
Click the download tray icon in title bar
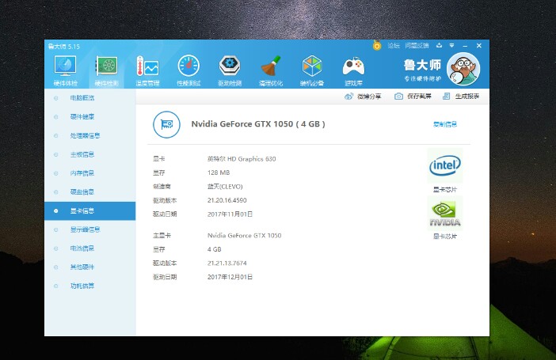[x=440, y=45]
